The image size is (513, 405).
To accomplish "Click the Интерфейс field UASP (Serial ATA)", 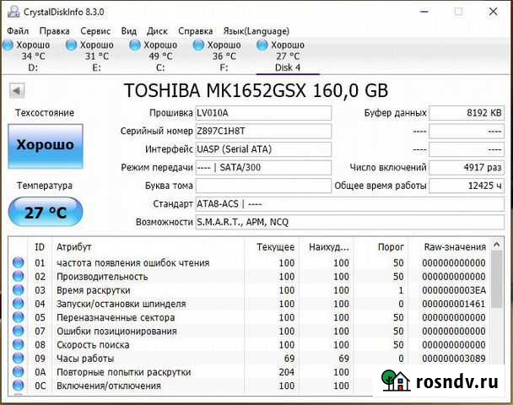I will pos(263,149).
